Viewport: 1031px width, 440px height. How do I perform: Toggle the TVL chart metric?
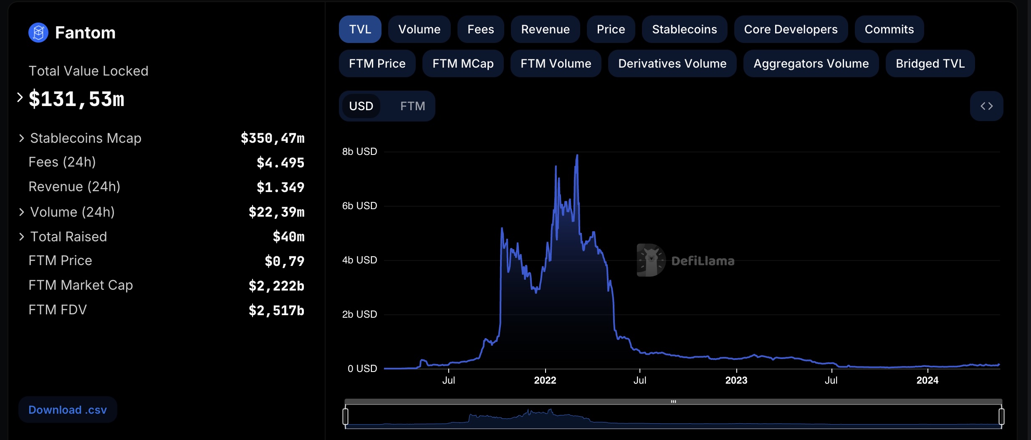pos(360,29)
